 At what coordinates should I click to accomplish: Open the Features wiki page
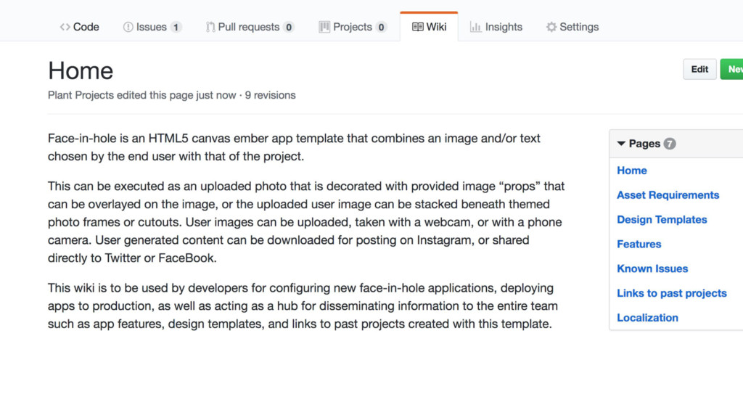pyautogui.click(x=639, y=245)
